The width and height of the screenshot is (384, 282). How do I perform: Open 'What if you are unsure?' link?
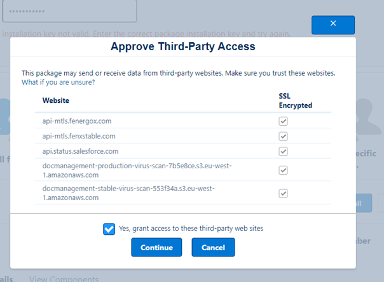(58, 82)
